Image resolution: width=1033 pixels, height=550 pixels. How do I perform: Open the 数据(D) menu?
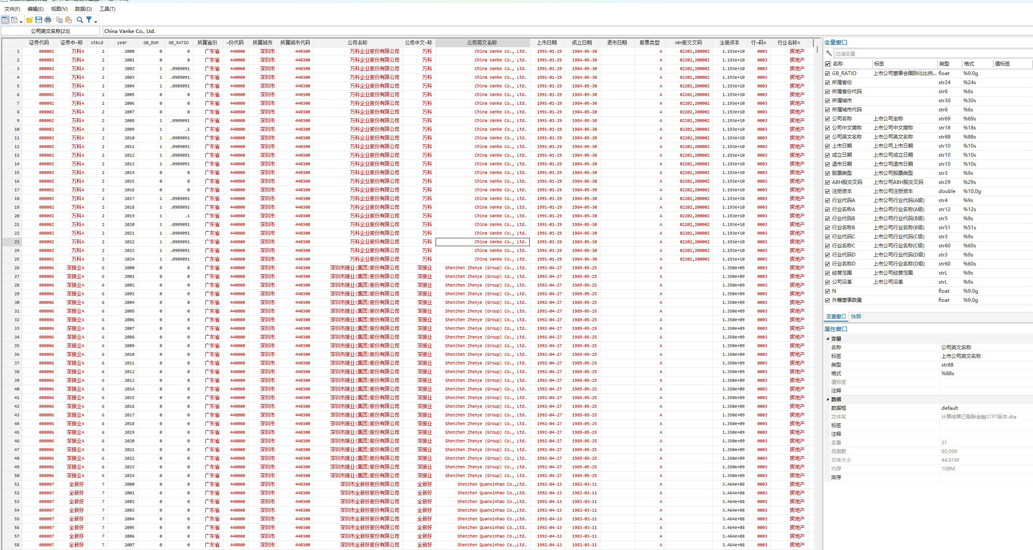pos(83,9)
